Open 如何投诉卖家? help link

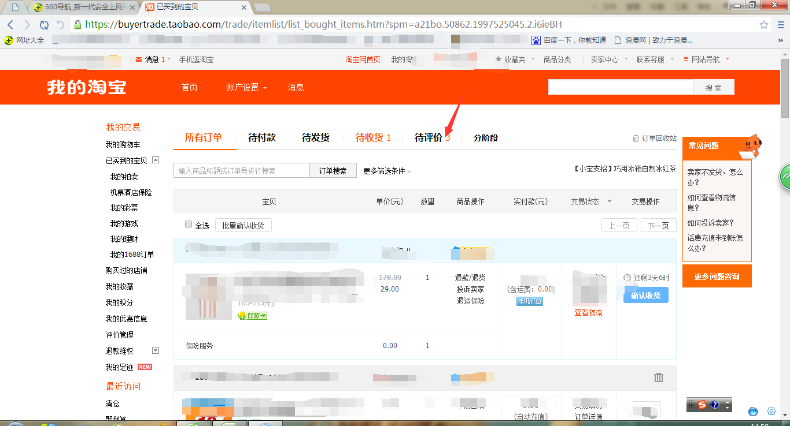[710, 223]
